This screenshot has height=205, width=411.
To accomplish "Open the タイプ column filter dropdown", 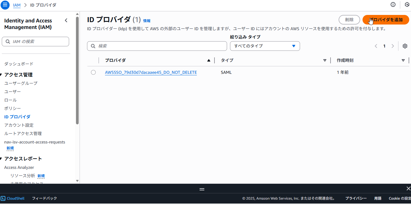I will pyautogui.click(x=325, y=60).
